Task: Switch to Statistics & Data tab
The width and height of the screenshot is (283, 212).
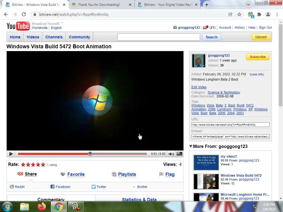Action: click(x=139, y=199)
